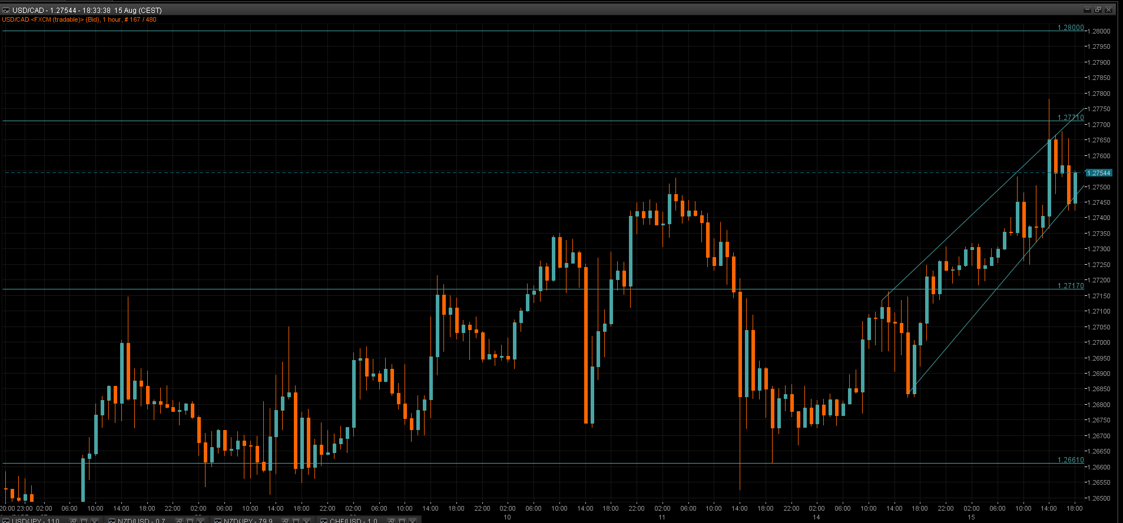
Task: Click the 1.27350 price axis label
Action: [x=1099, y=234]
